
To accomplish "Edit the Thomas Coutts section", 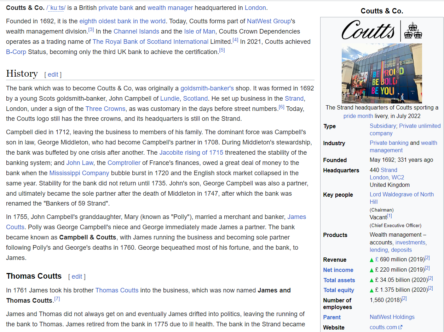I will coord(77,277).
